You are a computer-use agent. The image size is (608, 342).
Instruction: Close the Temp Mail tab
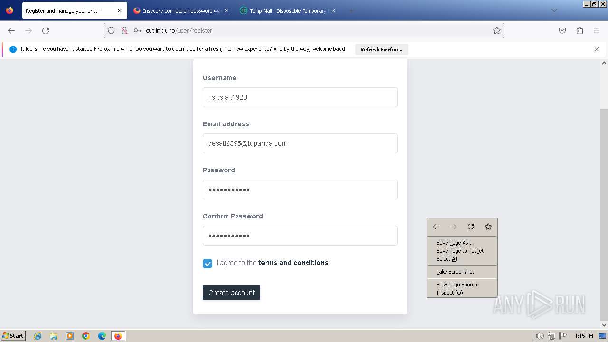click(x=333, y=10)
